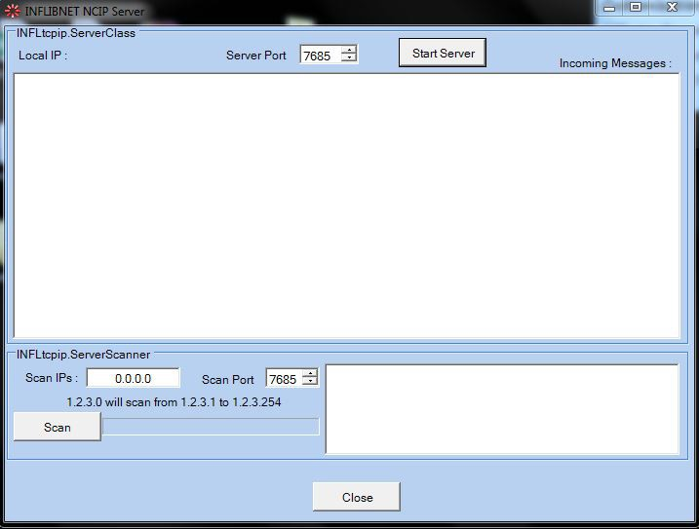Click the scan progress bar
This screenshot has height=529, width=699.
[x=211, y=427]
